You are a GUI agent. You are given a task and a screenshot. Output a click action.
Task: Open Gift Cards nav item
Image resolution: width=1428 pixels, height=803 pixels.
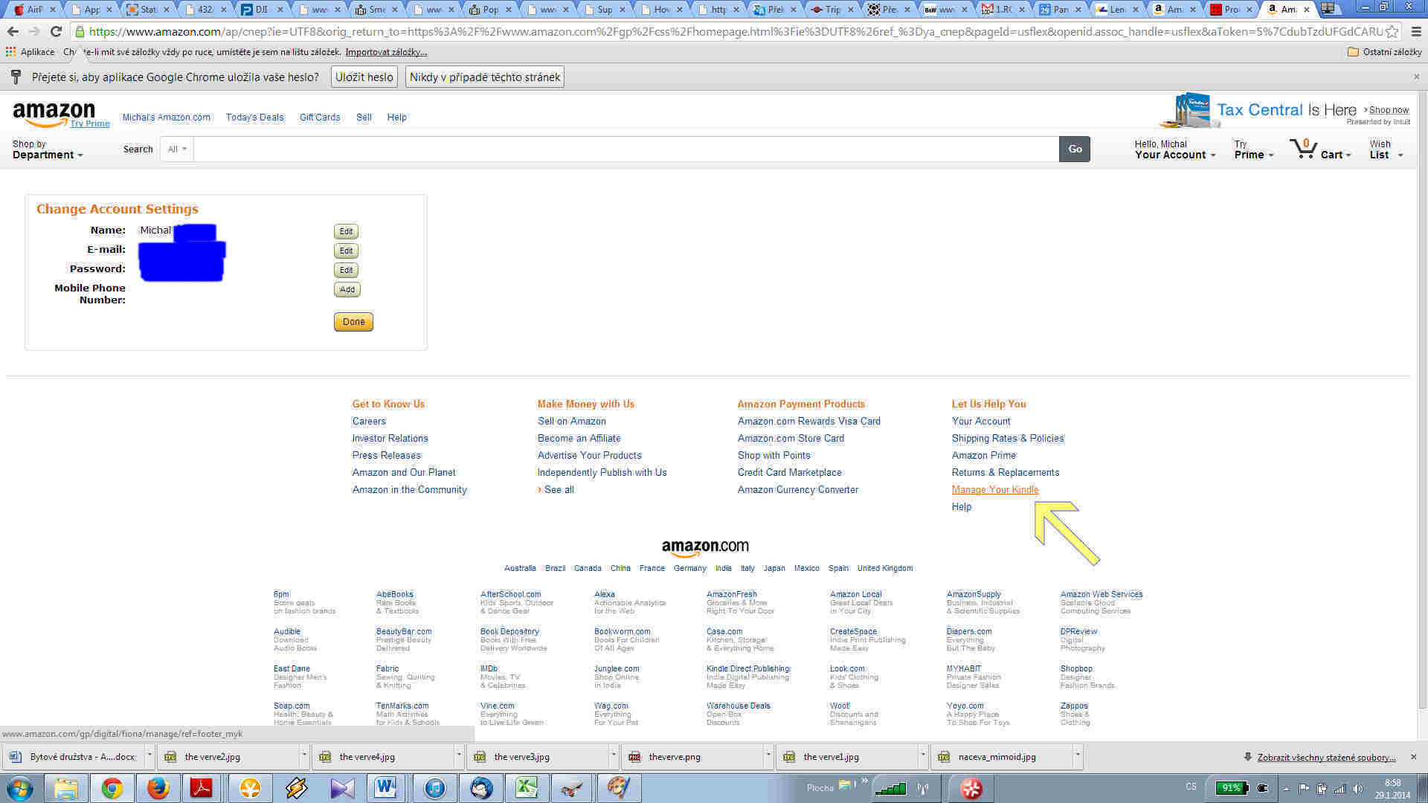click(x=320, y=117)
